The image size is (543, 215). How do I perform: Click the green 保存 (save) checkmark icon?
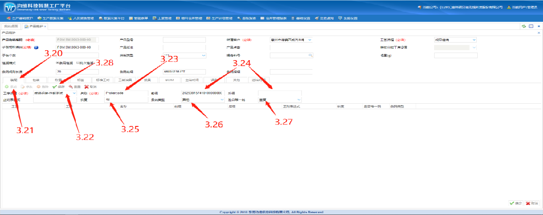[x=55, y=87]
